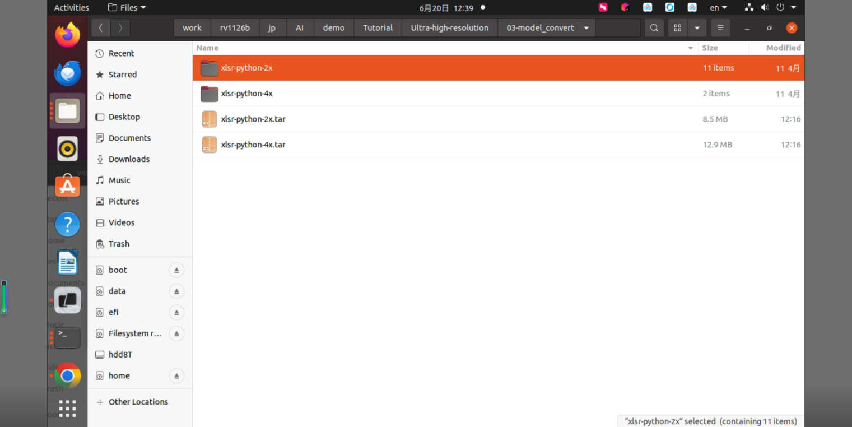This screenshot has height=427, width=852.
Task: Open Starred in the sidebar
Action: point(140,75)
